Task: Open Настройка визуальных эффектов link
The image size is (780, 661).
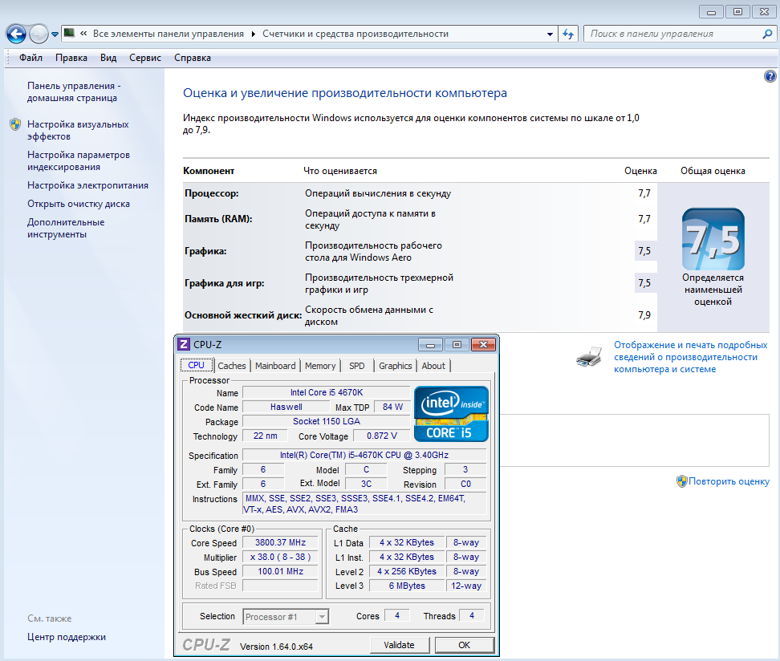Action: [78, 130]
